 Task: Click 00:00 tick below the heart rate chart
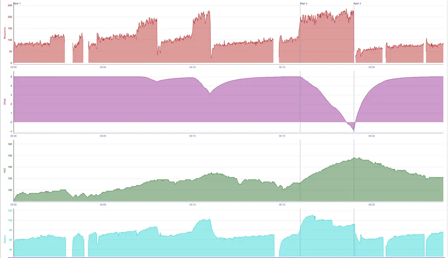pyautogui.click(x=14, y=204)
